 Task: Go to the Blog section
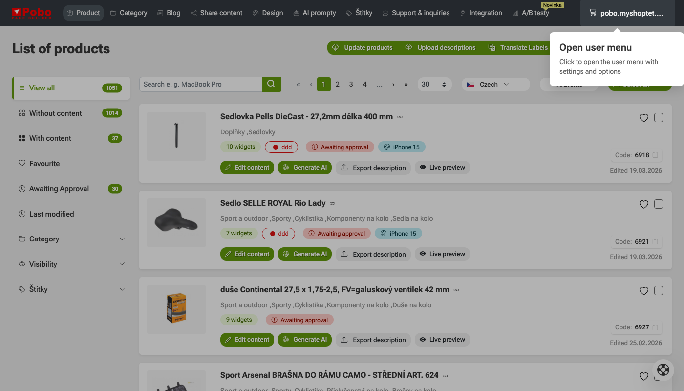(169, 13)
